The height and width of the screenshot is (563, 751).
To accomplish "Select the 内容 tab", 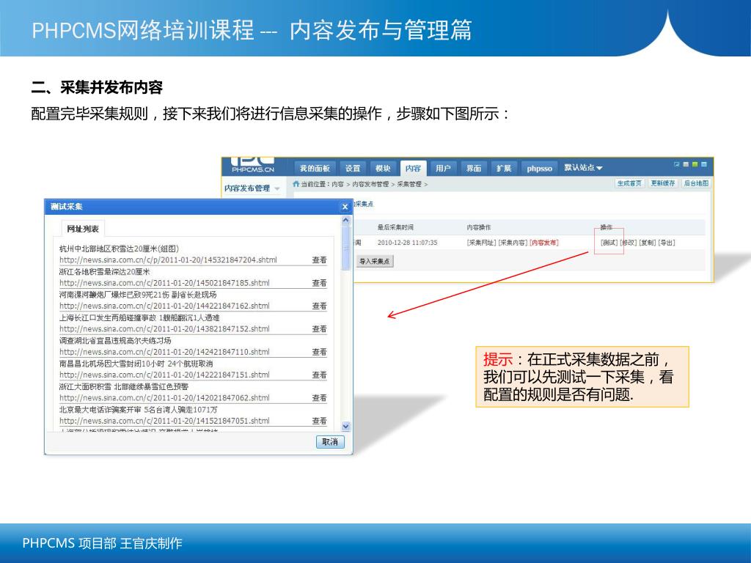I will click(x=413, y=169).
